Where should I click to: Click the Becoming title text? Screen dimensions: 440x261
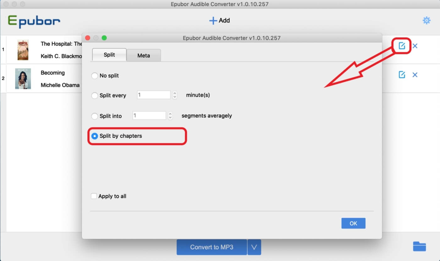pos(53,73)
